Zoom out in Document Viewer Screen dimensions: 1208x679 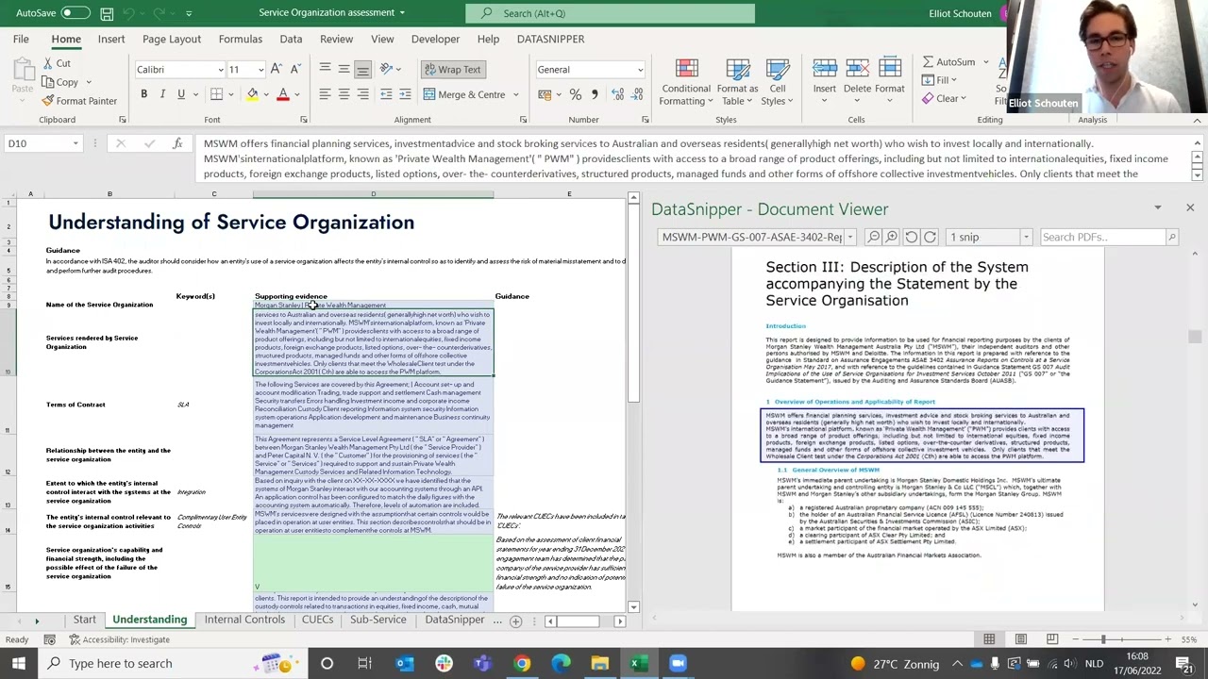[x=873, y=238]
